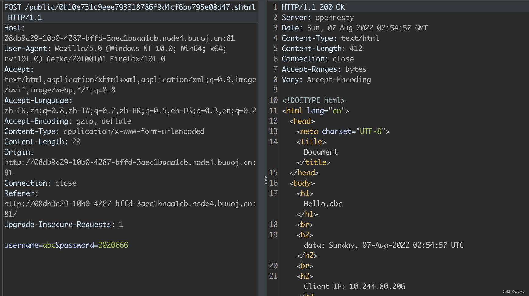Click the Content-Type application/x-www-form-urlencoded value
Viewport: 529px width, 296px height.
pos(134,131)
